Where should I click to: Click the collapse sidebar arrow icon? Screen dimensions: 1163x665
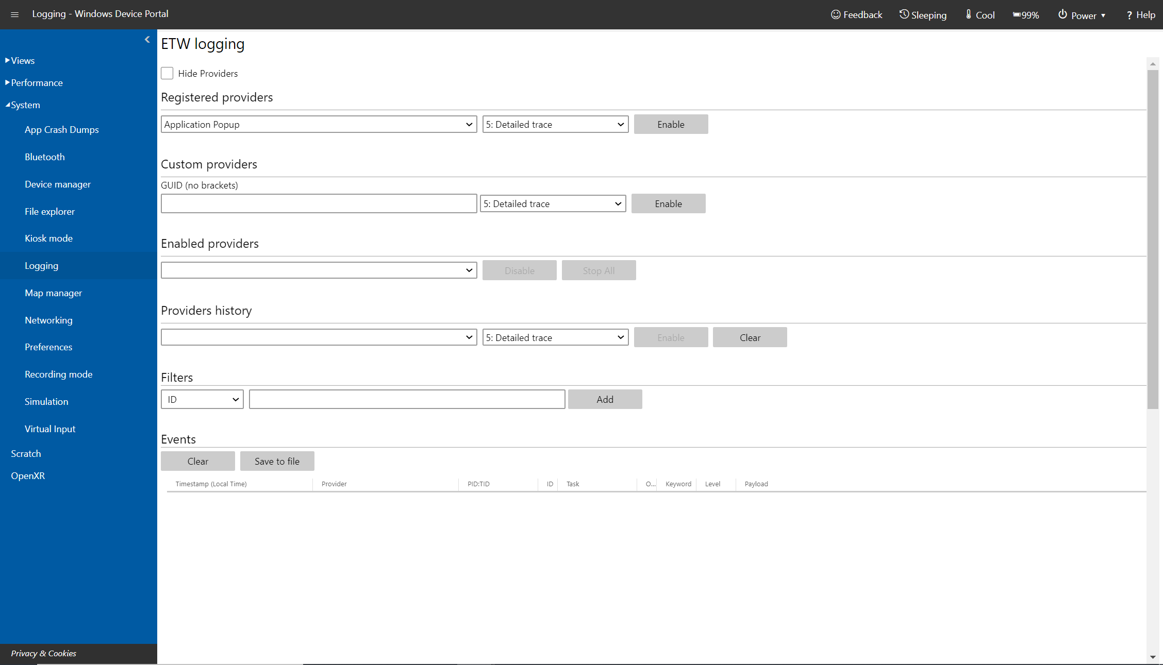click(148, 40)
